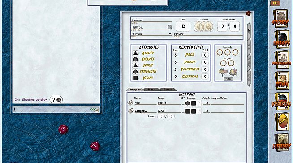The width and height of the screenshot is (293, 163).
Task: Click the Pace total modifier box
Action: pyautogui.click(x=205, y=55)
